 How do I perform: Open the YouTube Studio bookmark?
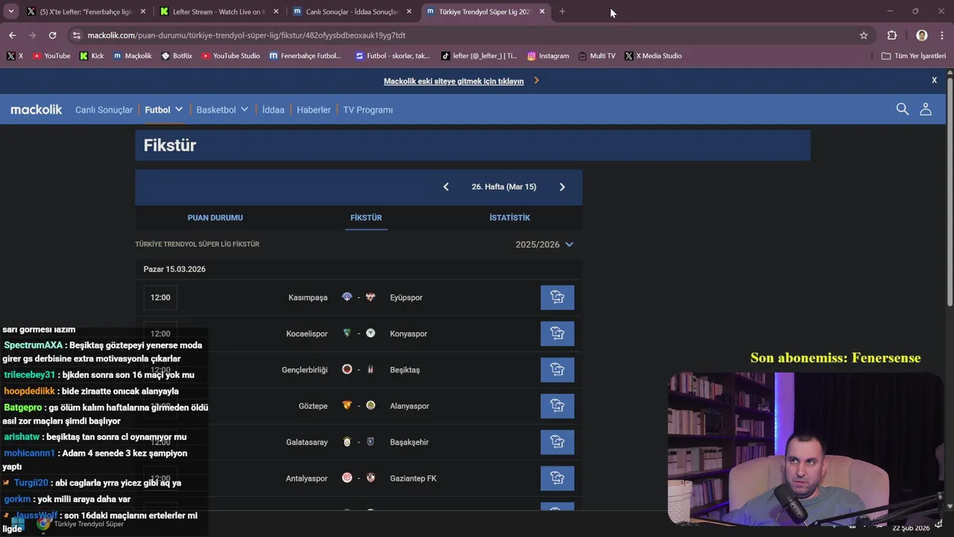(231, 56)
